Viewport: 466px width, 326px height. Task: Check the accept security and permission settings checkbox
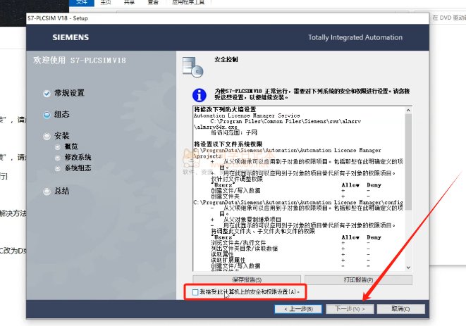195,292
